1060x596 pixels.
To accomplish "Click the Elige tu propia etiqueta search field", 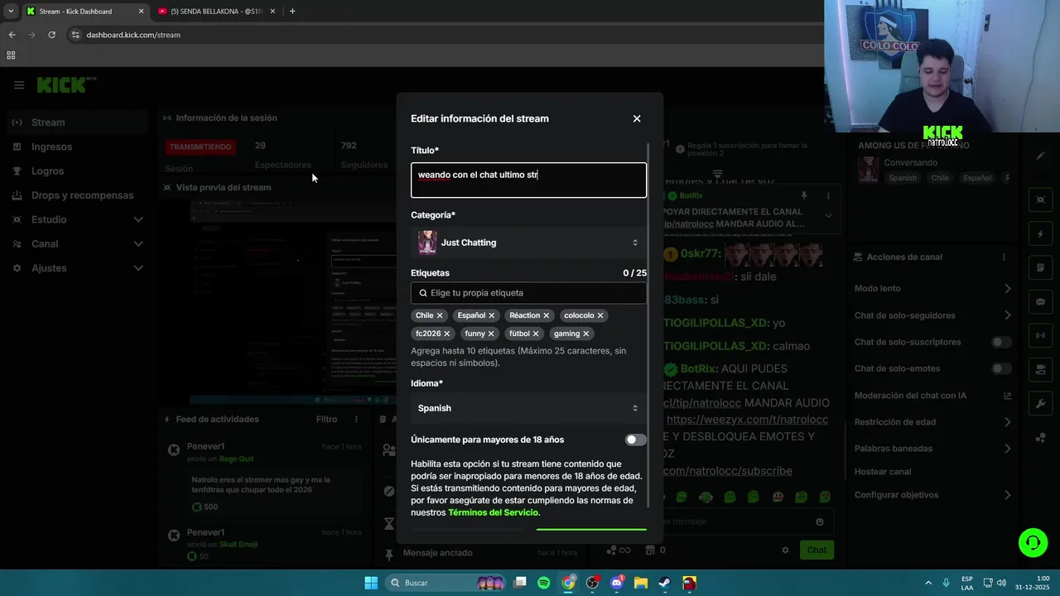I will click(x=528, y=293).
